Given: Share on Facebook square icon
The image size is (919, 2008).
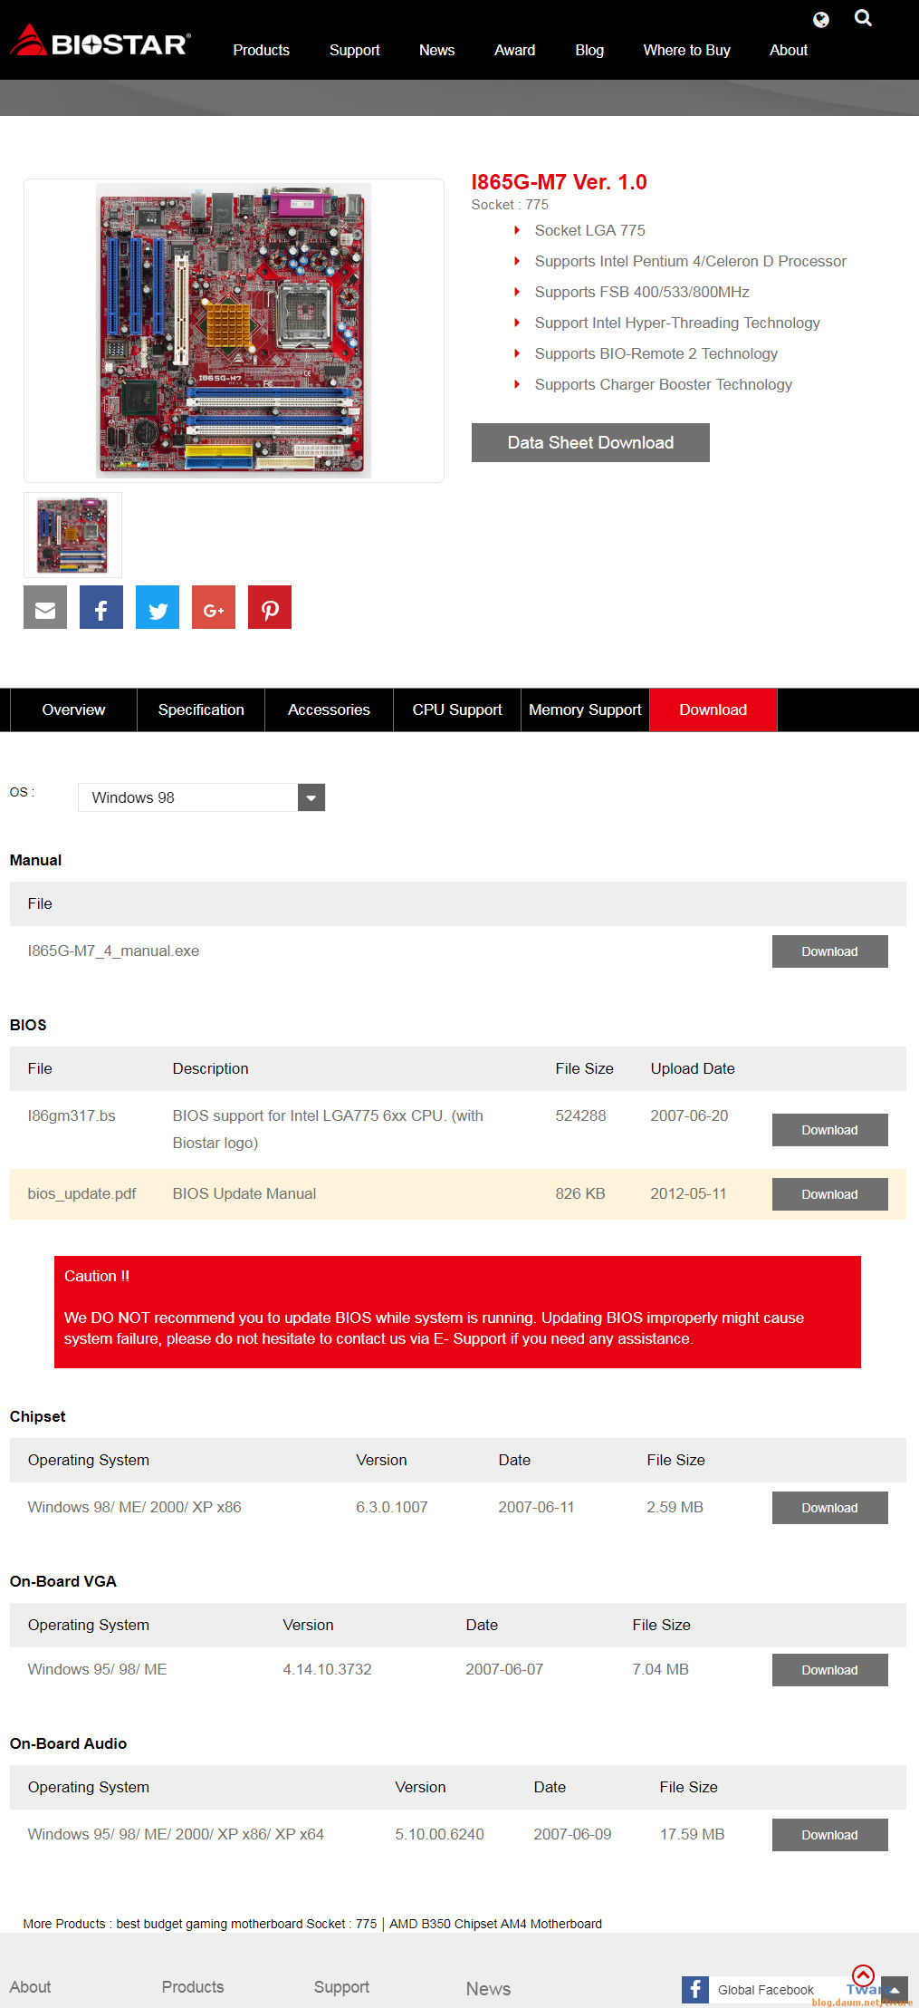Looking at the screenshot, I should [101, 607].
